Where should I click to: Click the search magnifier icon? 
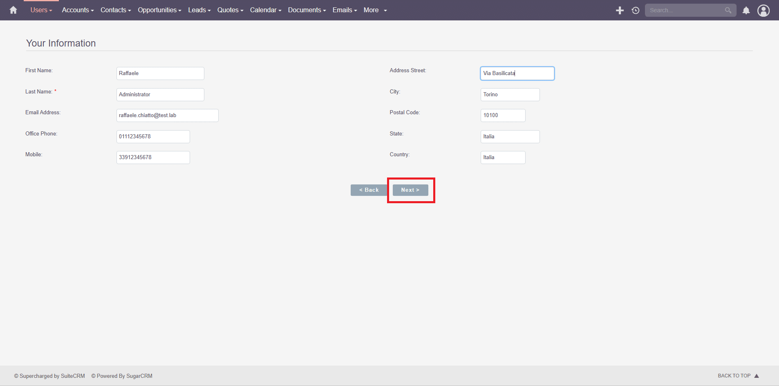click(x=728, y=10)
